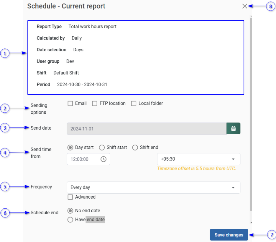Viewport: 276px width, 242px height.
Task: Tick the Local folder checkbox
Action: (133, 104)
